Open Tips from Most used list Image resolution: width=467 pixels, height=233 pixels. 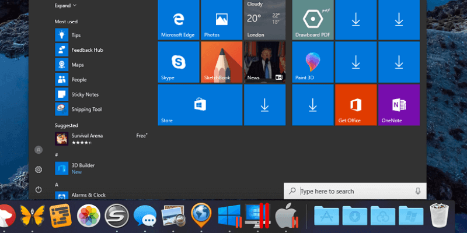tap(101, 35)
